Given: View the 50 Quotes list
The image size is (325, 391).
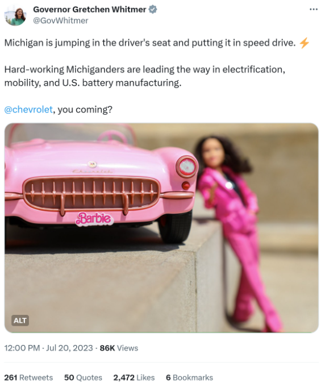Looking at the screenshot, I should pyautogui.click(x=83, y=377).
